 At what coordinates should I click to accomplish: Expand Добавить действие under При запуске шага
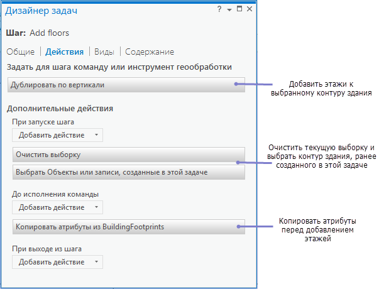(58, 135)
